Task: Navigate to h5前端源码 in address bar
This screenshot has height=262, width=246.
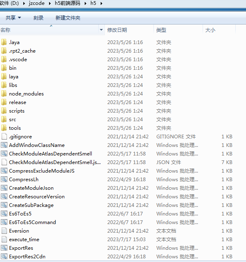Action: pos(68,3)
